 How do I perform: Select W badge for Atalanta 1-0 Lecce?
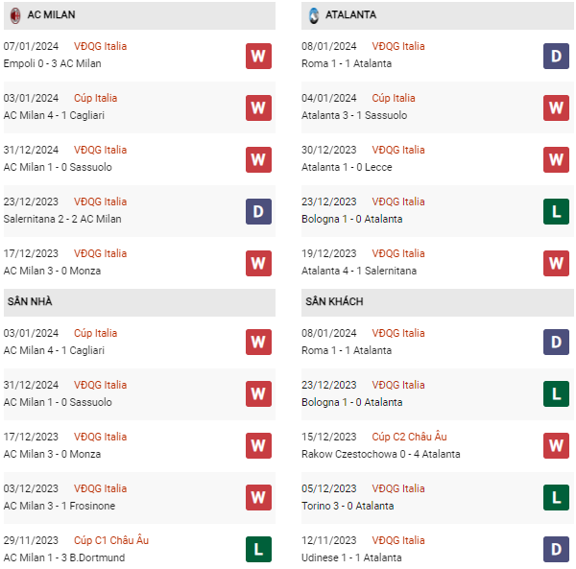coord(556,159)
